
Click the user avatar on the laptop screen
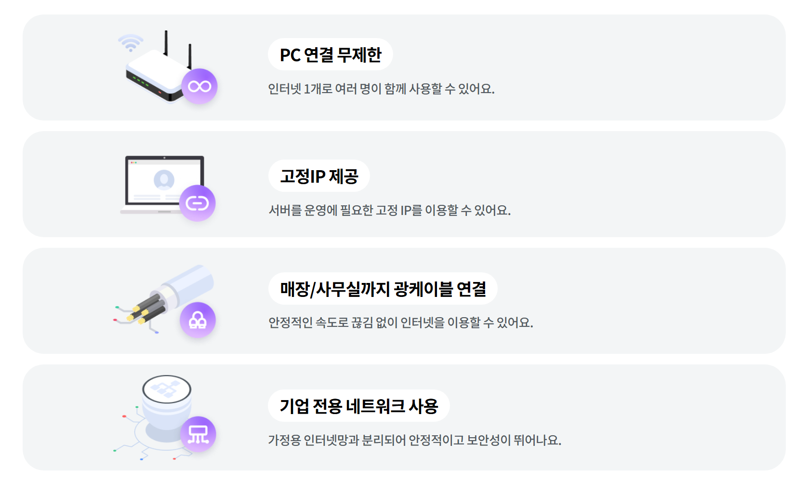coord(164,180)
